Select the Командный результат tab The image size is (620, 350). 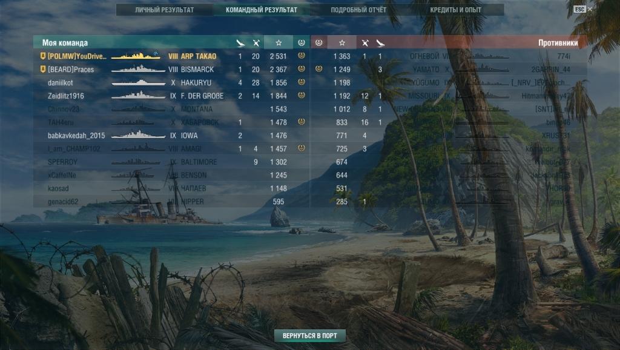[x=262, y=10]
